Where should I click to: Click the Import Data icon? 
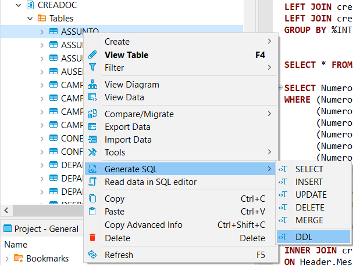point(92,140)
